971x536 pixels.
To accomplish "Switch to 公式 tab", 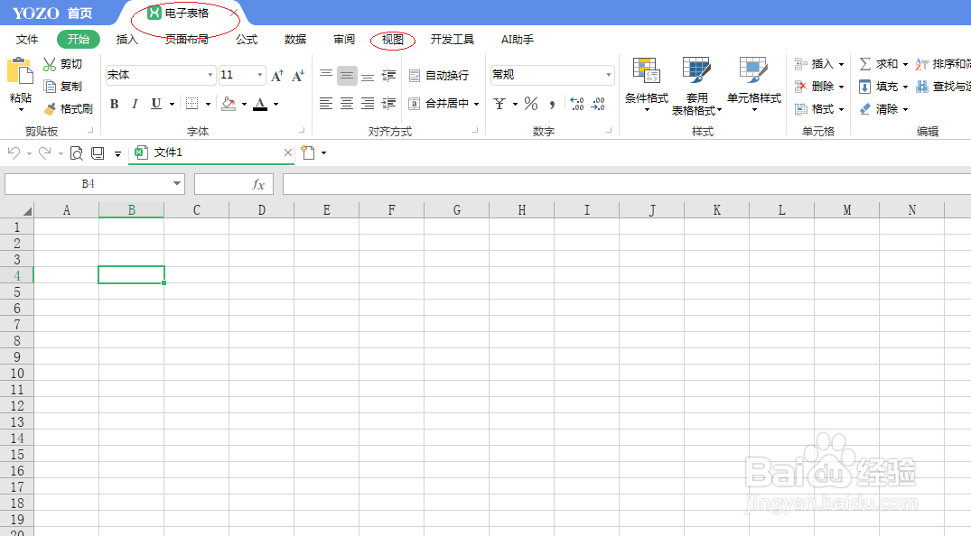I will (x=247, y=40).
